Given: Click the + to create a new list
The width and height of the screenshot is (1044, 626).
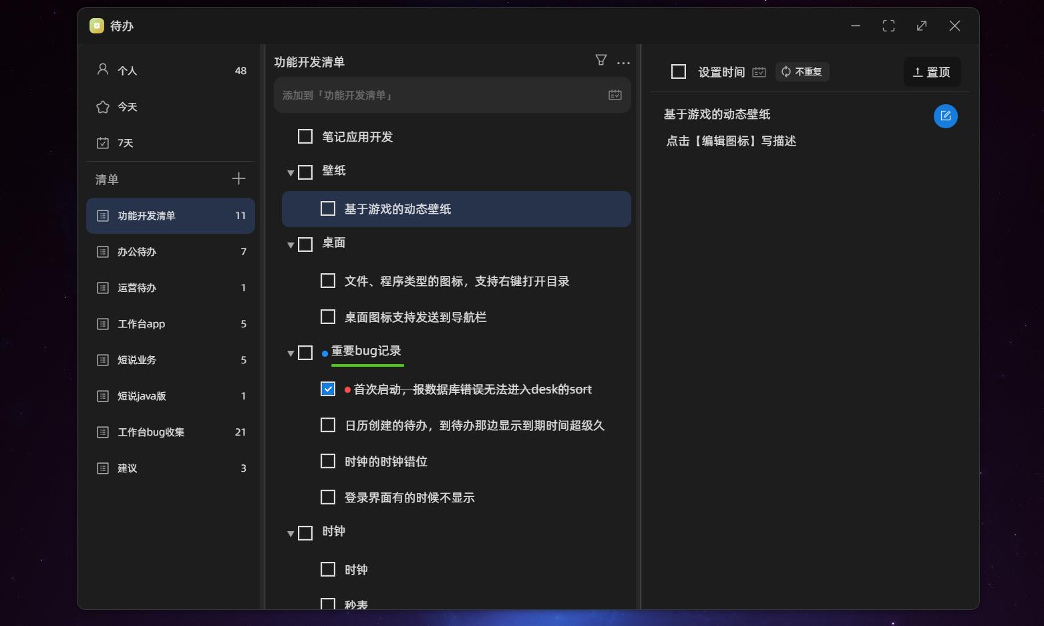Looking at the screenshot, I should point(238,178).
